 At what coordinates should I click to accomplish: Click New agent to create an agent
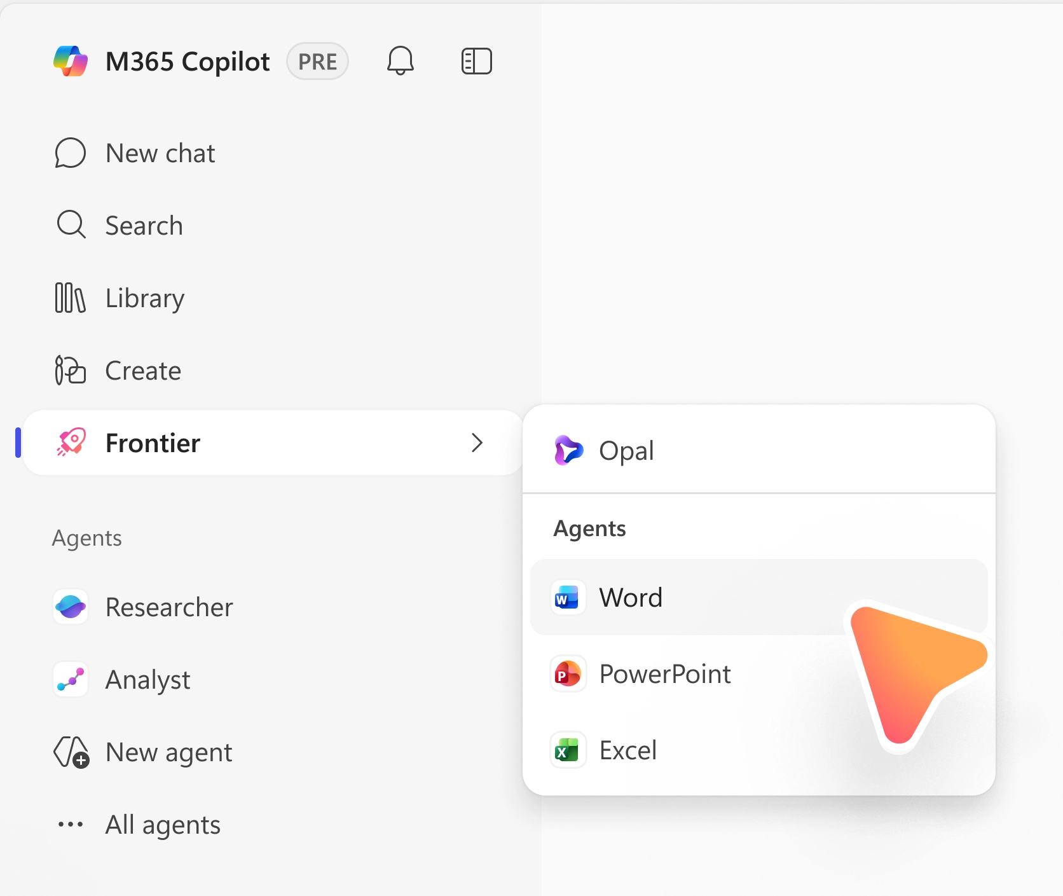tap(168, 752)
